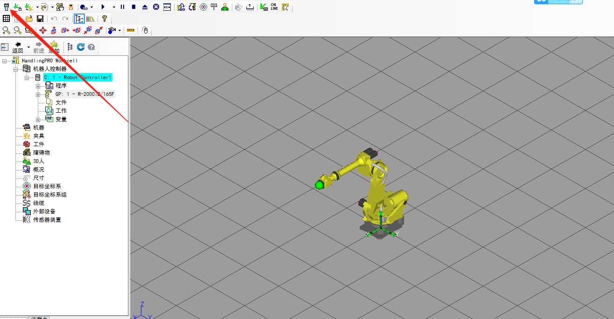This screenshot has width=614, height=319.
Task: Select the 夹具 fixtures tree item
Action: click(x=39, y=136)
